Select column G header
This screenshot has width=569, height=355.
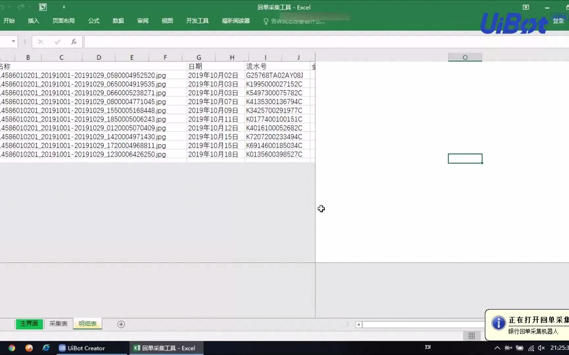[x=199, y=57]
